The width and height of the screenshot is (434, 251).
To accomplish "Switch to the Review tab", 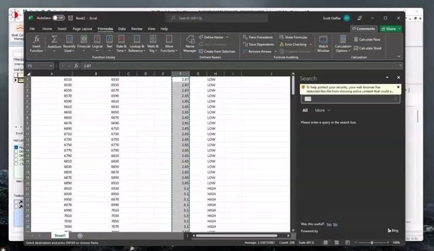I will tap(137, 29).
